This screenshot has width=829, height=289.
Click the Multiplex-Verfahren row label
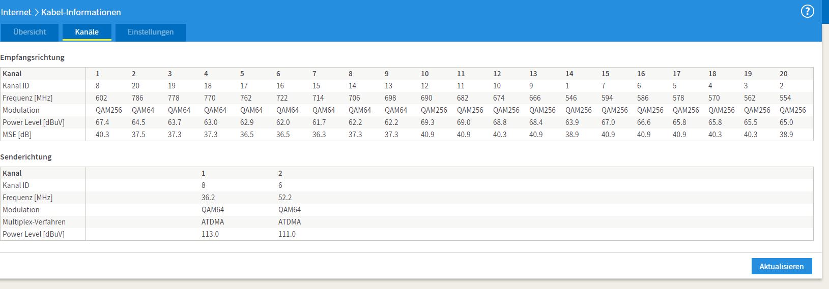34,222
